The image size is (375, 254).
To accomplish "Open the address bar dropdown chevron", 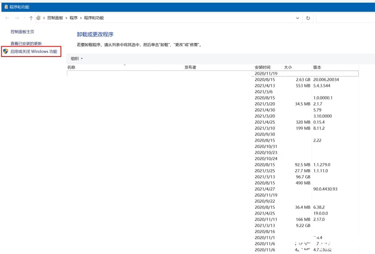I will click(x=297, y=18).
